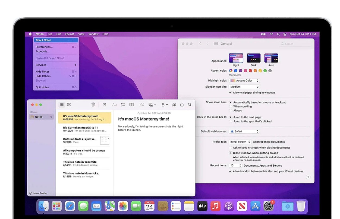
Task: Open Messages from the Dock
Action: [x=83, y=206]
